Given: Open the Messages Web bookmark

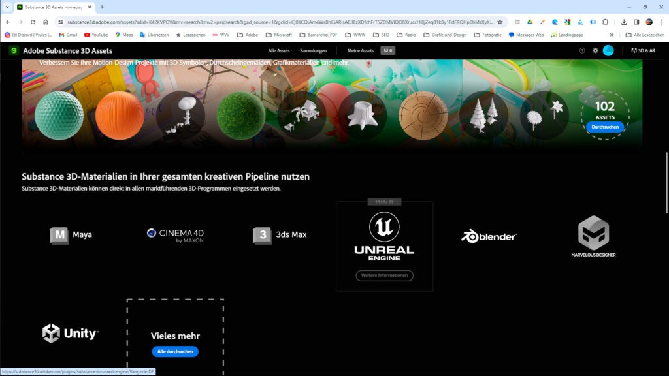Looking at the screenshot, I should pos(526,35).
